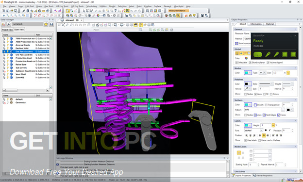This screenshot has height=182, width=303.
Task: Click the italic icon in Labels section
Action: (269, 131)
